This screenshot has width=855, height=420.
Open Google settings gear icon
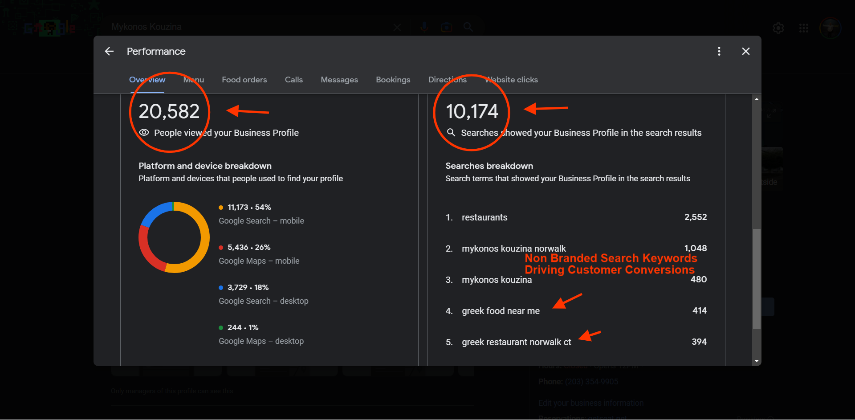[x=778, y=28]
